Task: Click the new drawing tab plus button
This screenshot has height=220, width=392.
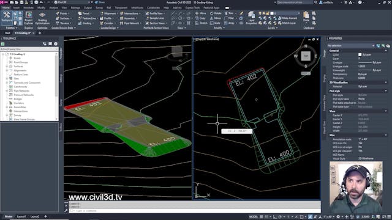Action: [39, 33]
